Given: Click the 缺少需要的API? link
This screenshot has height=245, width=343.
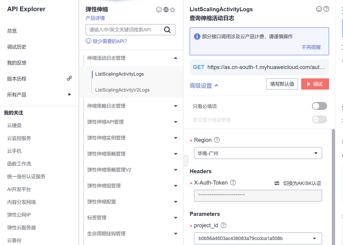Looking at the screenshot, I should pos(110,41).
